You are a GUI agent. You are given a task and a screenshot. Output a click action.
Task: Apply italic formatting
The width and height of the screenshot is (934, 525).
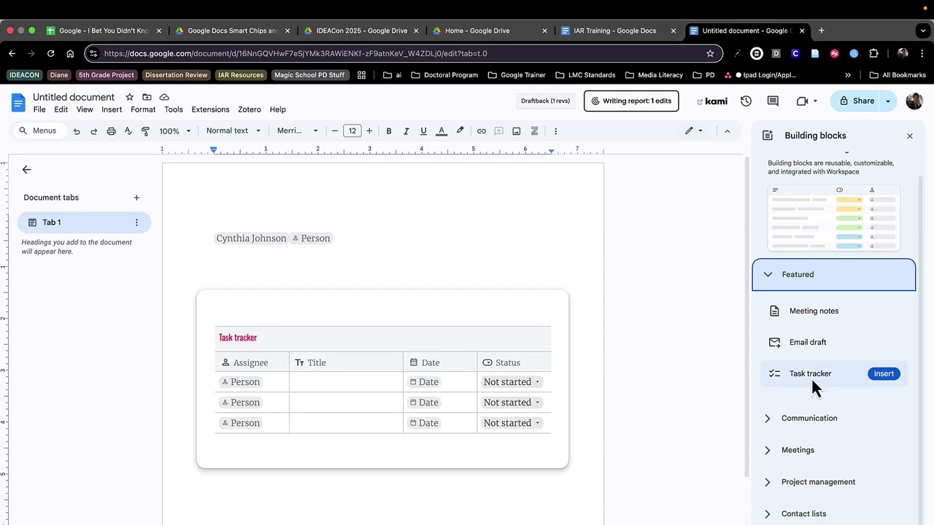(x=406, y=131)
